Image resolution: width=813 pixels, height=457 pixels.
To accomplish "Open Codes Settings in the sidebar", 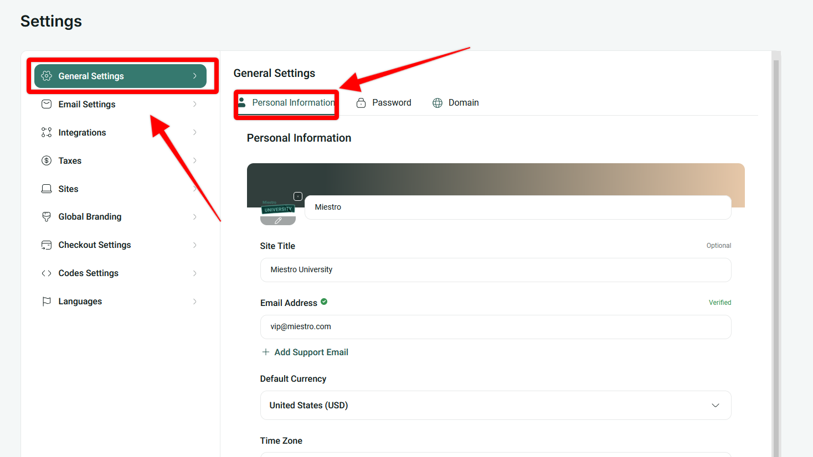I will click(x=120, y=273).
